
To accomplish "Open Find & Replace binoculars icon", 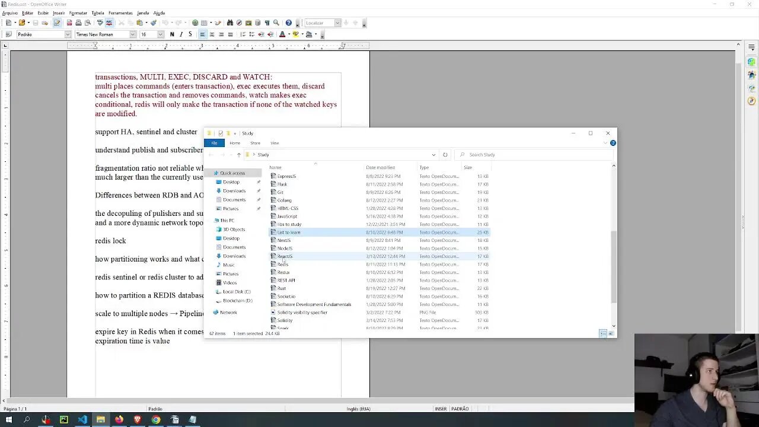I will pos(230,23).
